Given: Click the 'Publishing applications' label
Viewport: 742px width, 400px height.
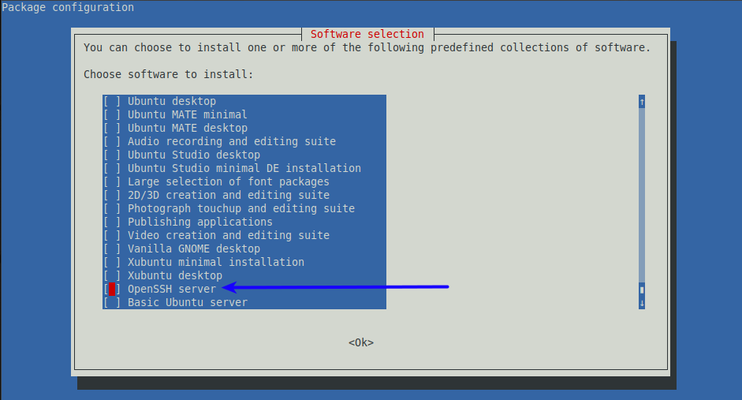Looking at the screenshot, I should pos(200,222).
